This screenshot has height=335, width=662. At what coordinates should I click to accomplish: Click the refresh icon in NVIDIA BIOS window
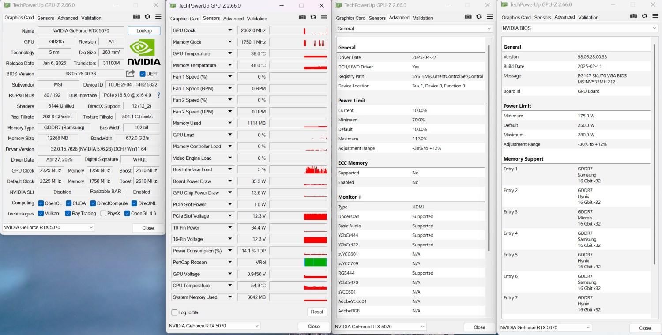tap(644, 16)
